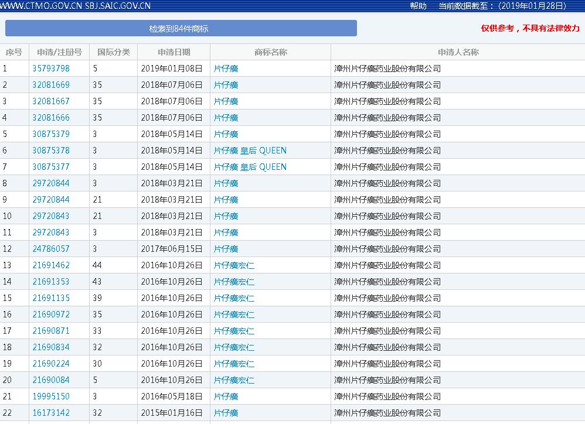Open registration number 19995150
Viewport: 585px width, 424px height.
(51, 396)
